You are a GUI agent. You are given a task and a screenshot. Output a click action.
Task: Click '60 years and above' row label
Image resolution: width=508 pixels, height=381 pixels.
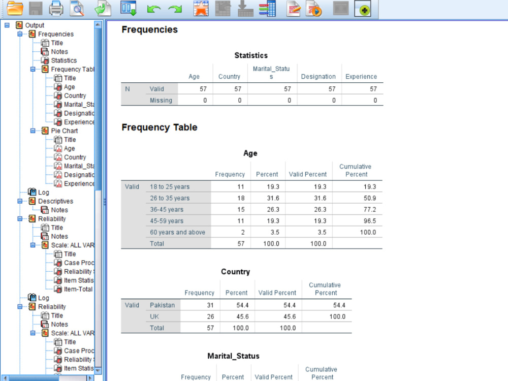[x=177, y=232]
